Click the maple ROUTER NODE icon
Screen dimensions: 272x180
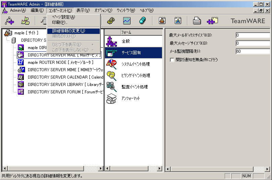point(20,62)
